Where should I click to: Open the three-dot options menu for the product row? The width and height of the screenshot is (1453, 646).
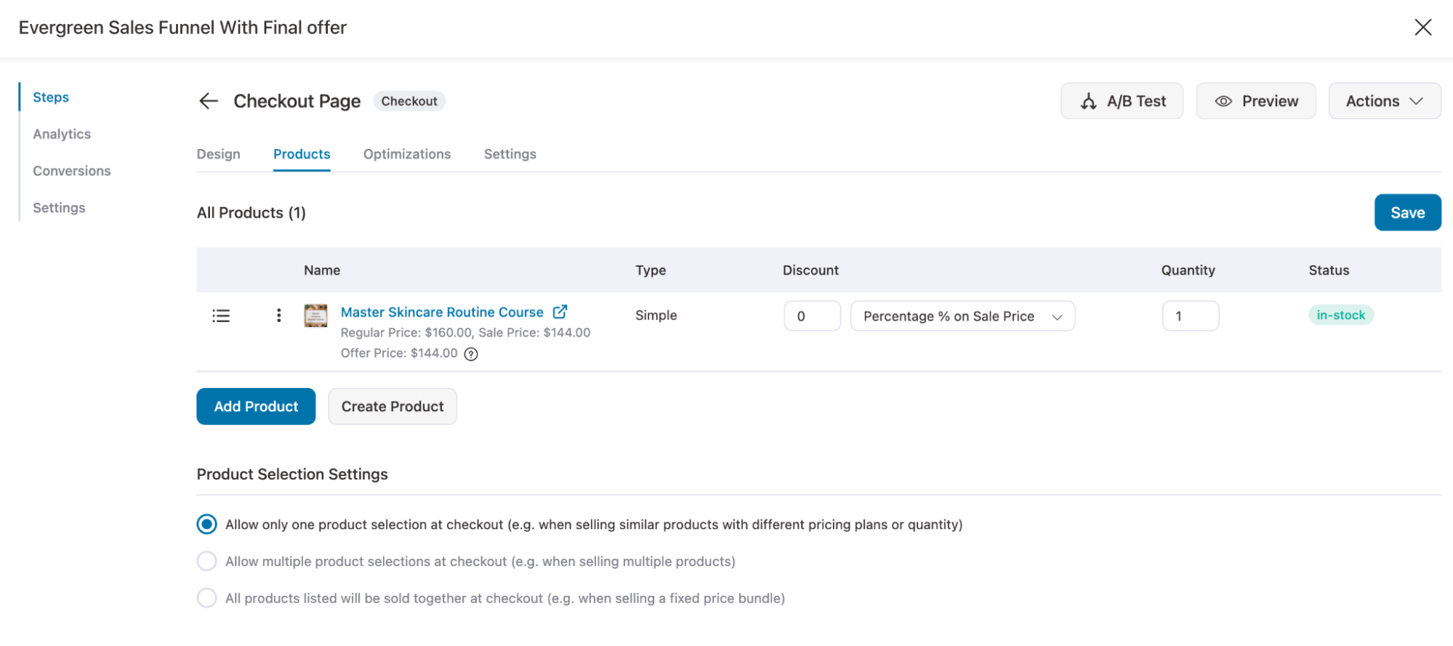278,315
